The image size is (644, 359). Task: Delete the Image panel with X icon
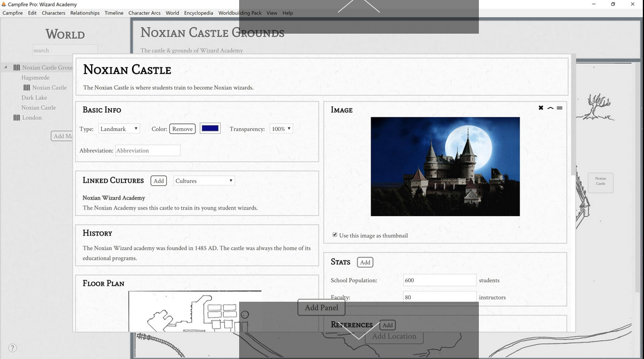541,108
